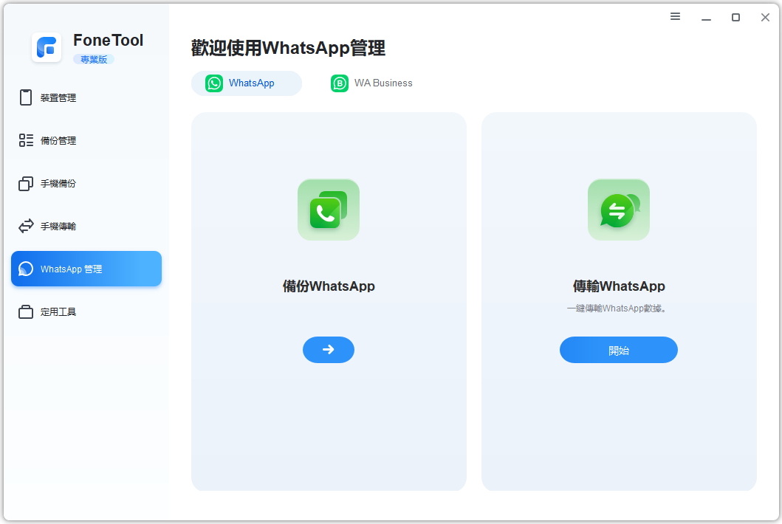Switch to the WA Business tab
Viewport: 782px width, 524px height.
pos(372,83)
